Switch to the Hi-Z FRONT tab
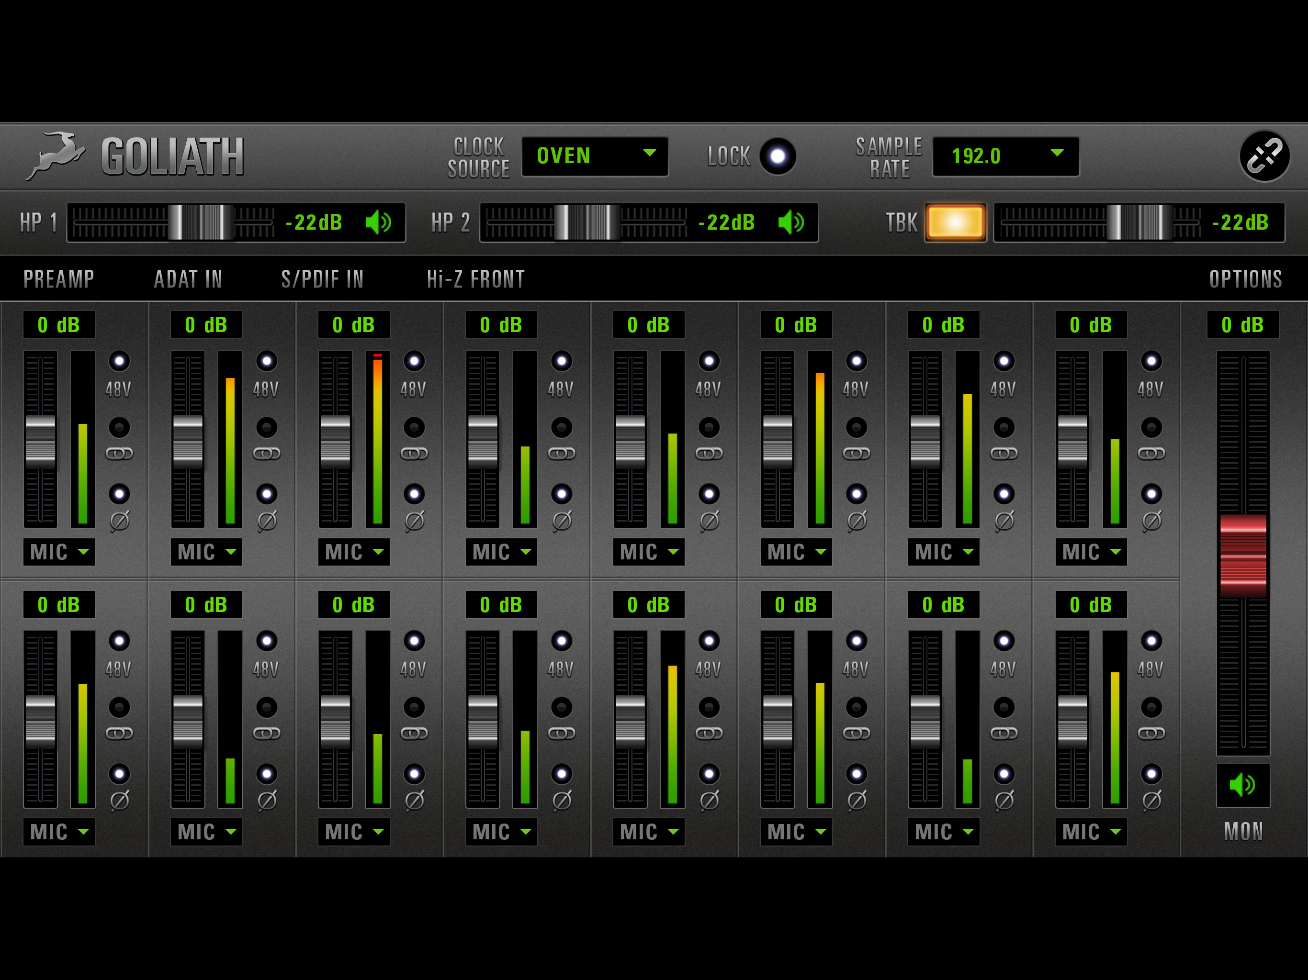Screen dimensions: 1308x980 (476, 279)
